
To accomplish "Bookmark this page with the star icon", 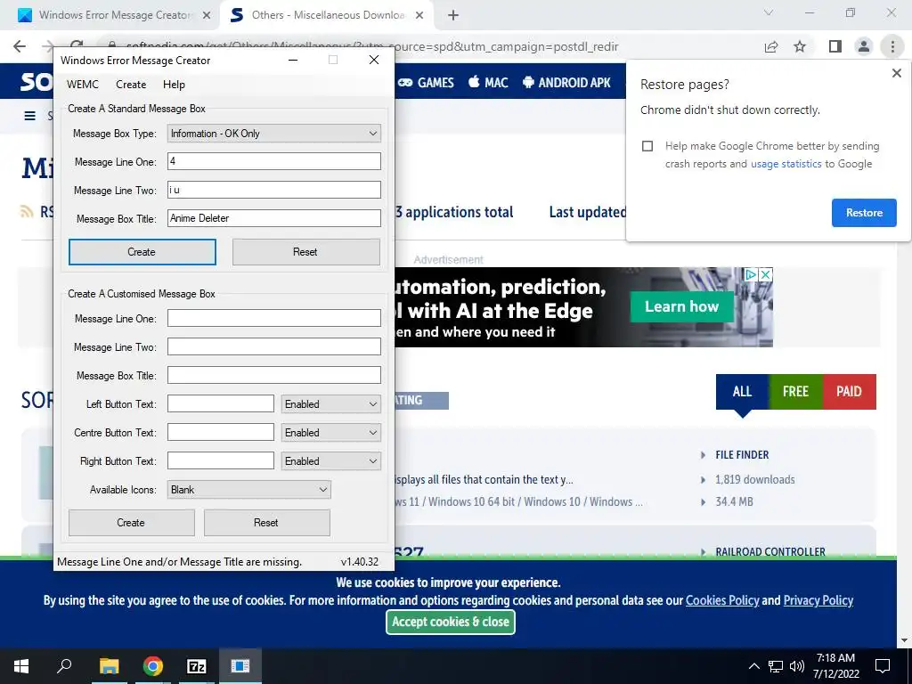I will click(800, 46).
